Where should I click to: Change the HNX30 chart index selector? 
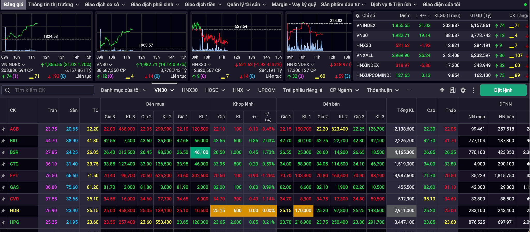201,64
